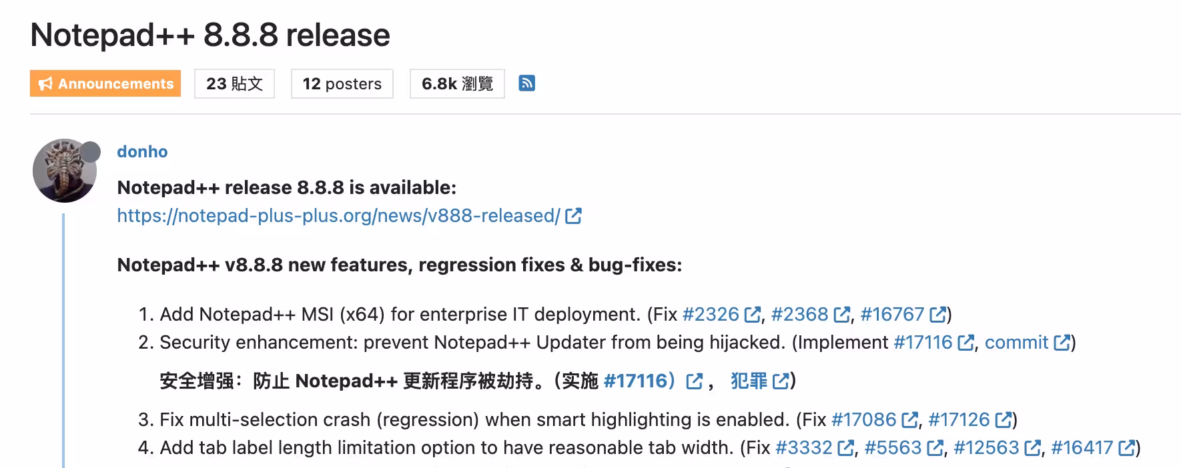Click the 12 posters counter
Image resolution: width=1181 pixels, height=468 pixels.
pyautogui.click(x=342, y=83)
